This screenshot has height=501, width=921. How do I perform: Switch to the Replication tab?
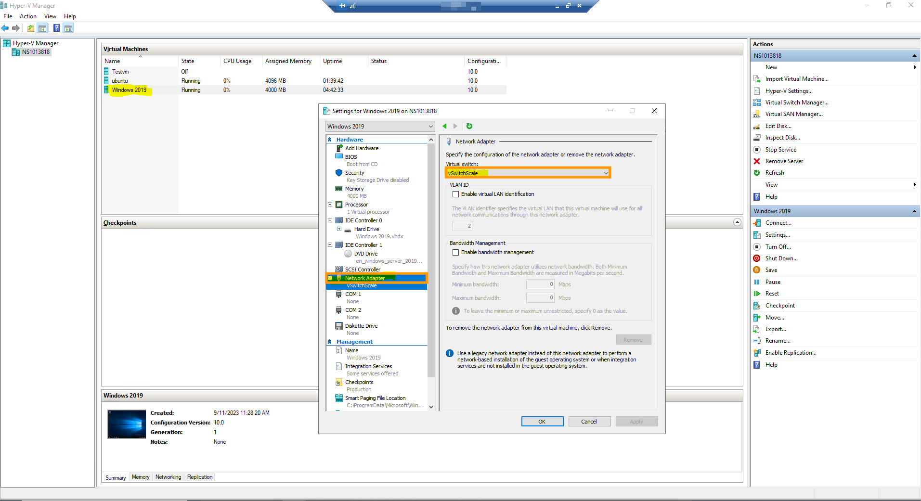click(200, 477)
